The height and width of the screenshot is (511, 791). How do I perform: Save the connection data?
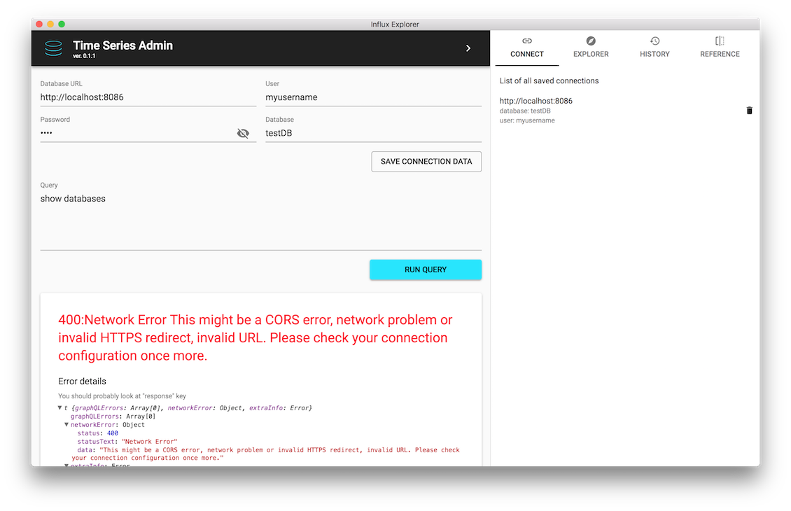coord(426,162)
